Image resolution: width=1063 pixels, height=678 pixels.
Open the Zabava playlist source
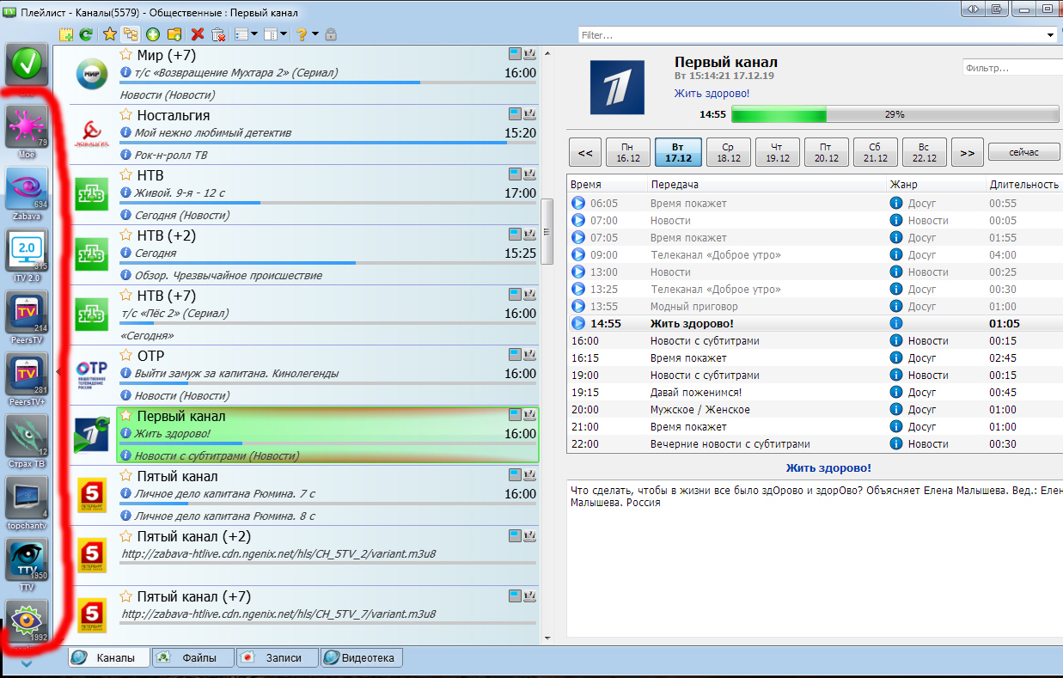27,191
